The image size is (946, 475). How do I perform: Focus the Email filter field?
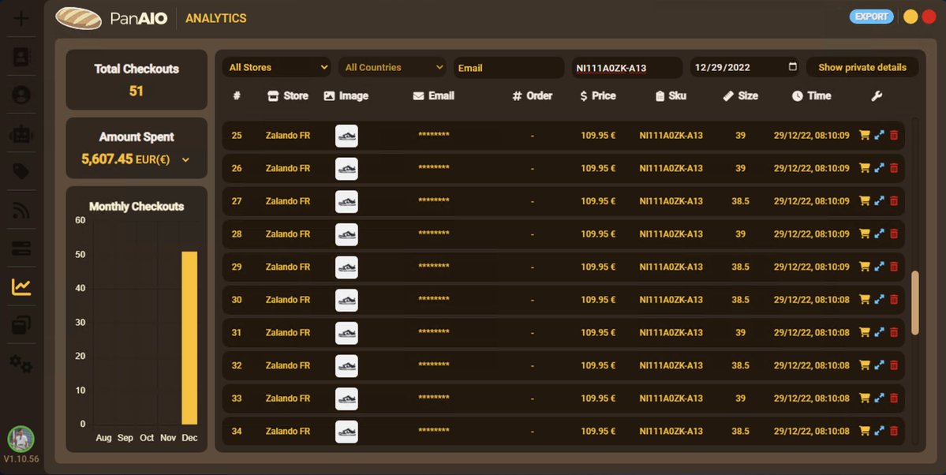[x=509, y=68]
